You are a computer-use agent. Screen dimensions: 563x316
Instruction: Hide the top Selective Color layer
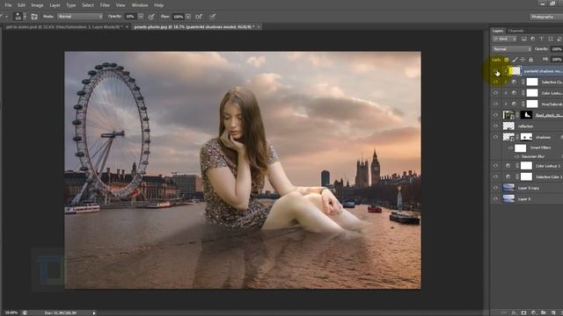pos(496,82)
